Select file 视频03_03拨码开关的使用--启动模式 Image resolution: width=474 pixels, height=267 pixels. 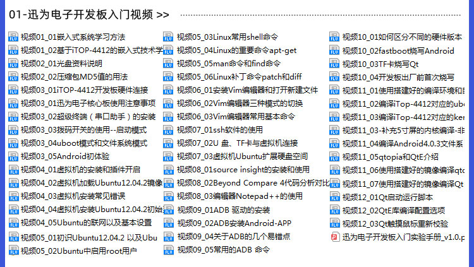(83, 130)
